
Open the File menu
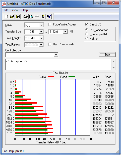click(6, 10)
